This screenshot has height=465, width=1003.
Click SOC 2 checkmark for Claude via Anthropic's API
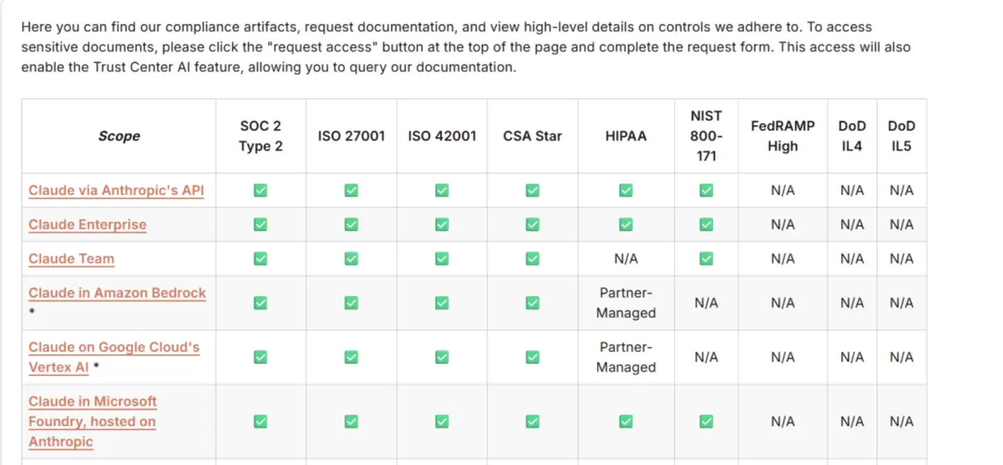pyautogui.click(x=261, y=190)
